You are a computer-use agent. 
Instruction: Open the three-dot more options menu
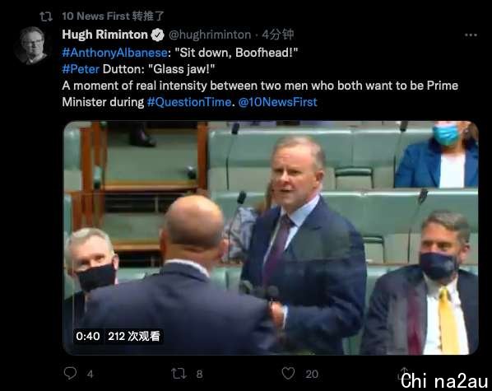[x=471, y=35]
